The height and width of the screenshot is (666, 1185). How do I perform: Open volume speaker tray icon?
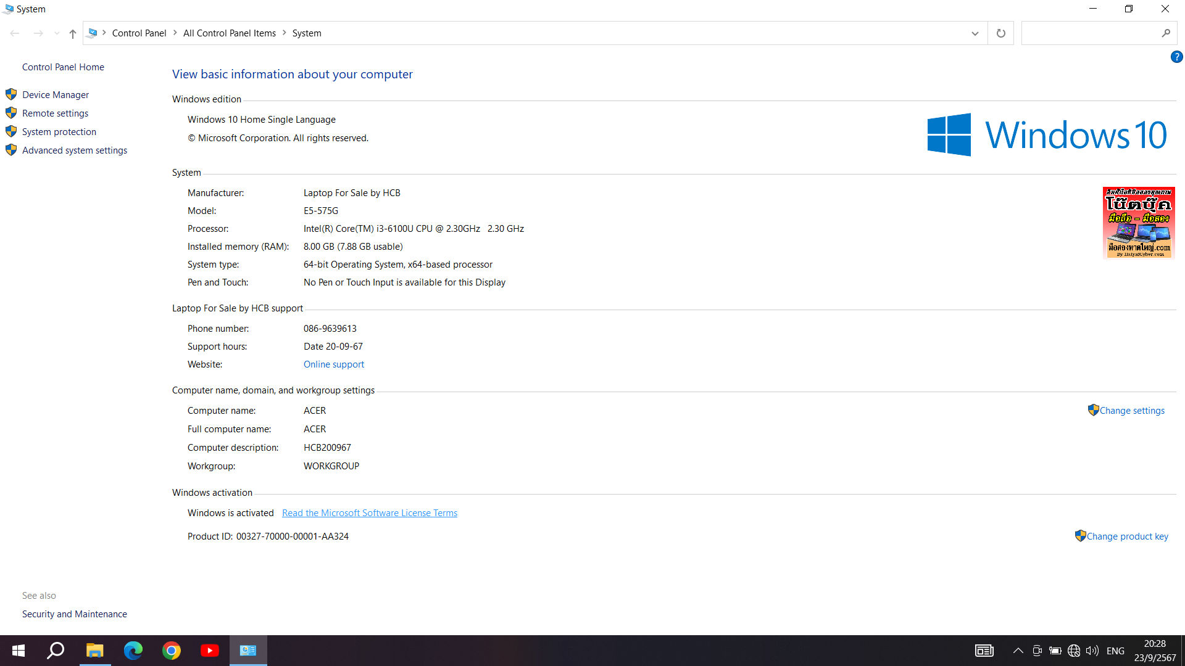coord(1092,651)
